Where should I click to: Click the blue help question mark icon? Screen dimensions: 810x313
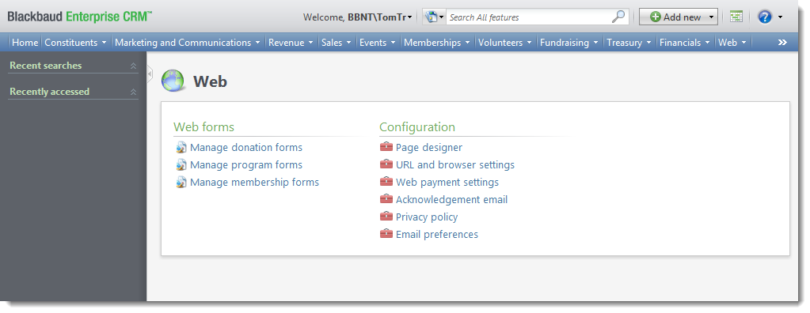[765, 17]
